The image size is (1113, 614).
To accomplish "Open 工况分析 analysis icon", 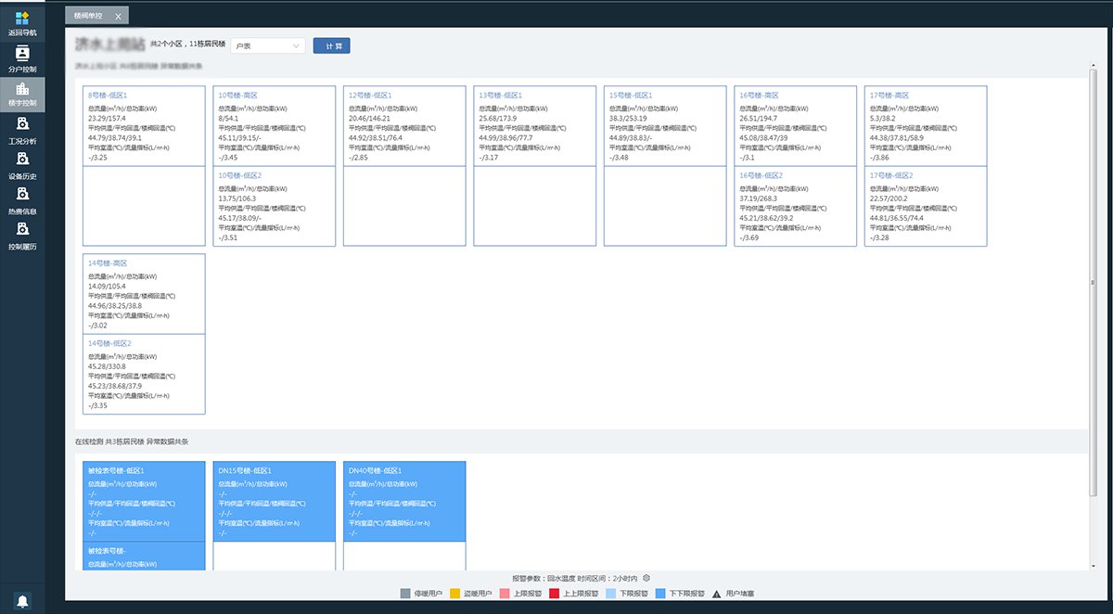I will pos(22,125).
